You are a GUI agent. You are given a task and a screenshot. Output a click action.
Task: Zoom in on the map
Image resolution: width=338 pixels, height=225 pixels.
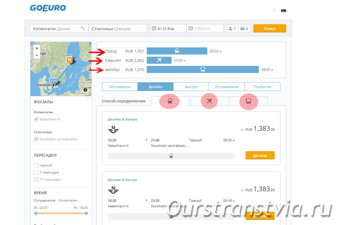37,48
